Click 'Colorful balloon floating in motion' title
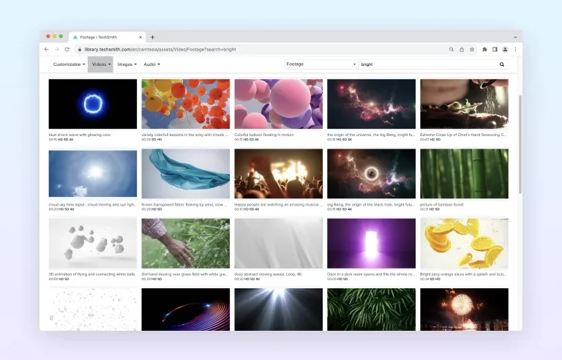The image size is (562, 360). pos(264,135)
